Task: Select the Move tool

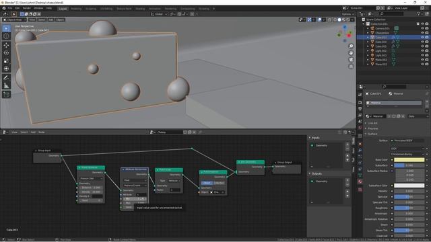Action: click(6, 45)
